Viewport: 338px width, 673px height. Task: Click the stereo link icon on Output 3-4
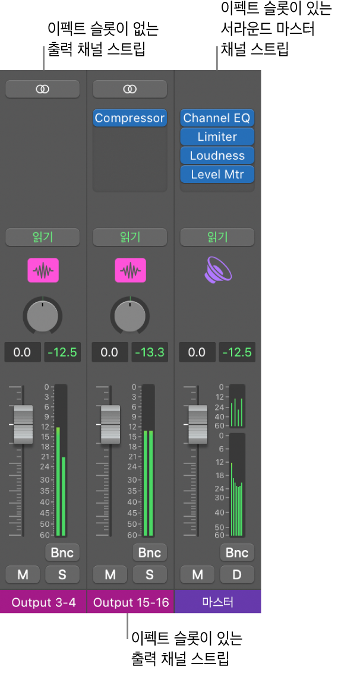tap(43, 89)
